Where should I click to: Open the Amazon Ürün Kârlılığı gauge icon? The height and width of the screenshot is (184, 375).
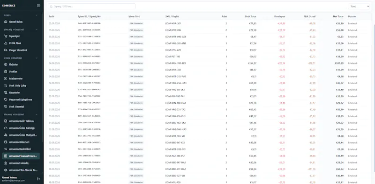pyautogui.click(x=6, y=128)
